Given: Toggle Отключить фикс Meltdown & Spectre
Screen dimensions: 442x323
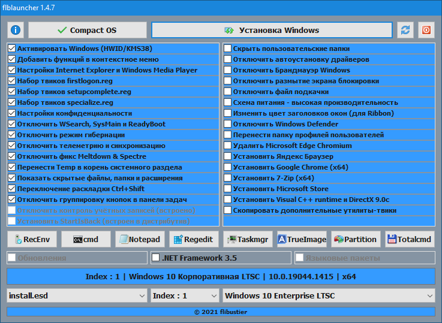Looking at the screenshot, I should coord(11,156).
